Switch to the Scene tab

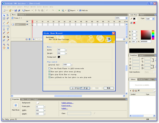142,15
